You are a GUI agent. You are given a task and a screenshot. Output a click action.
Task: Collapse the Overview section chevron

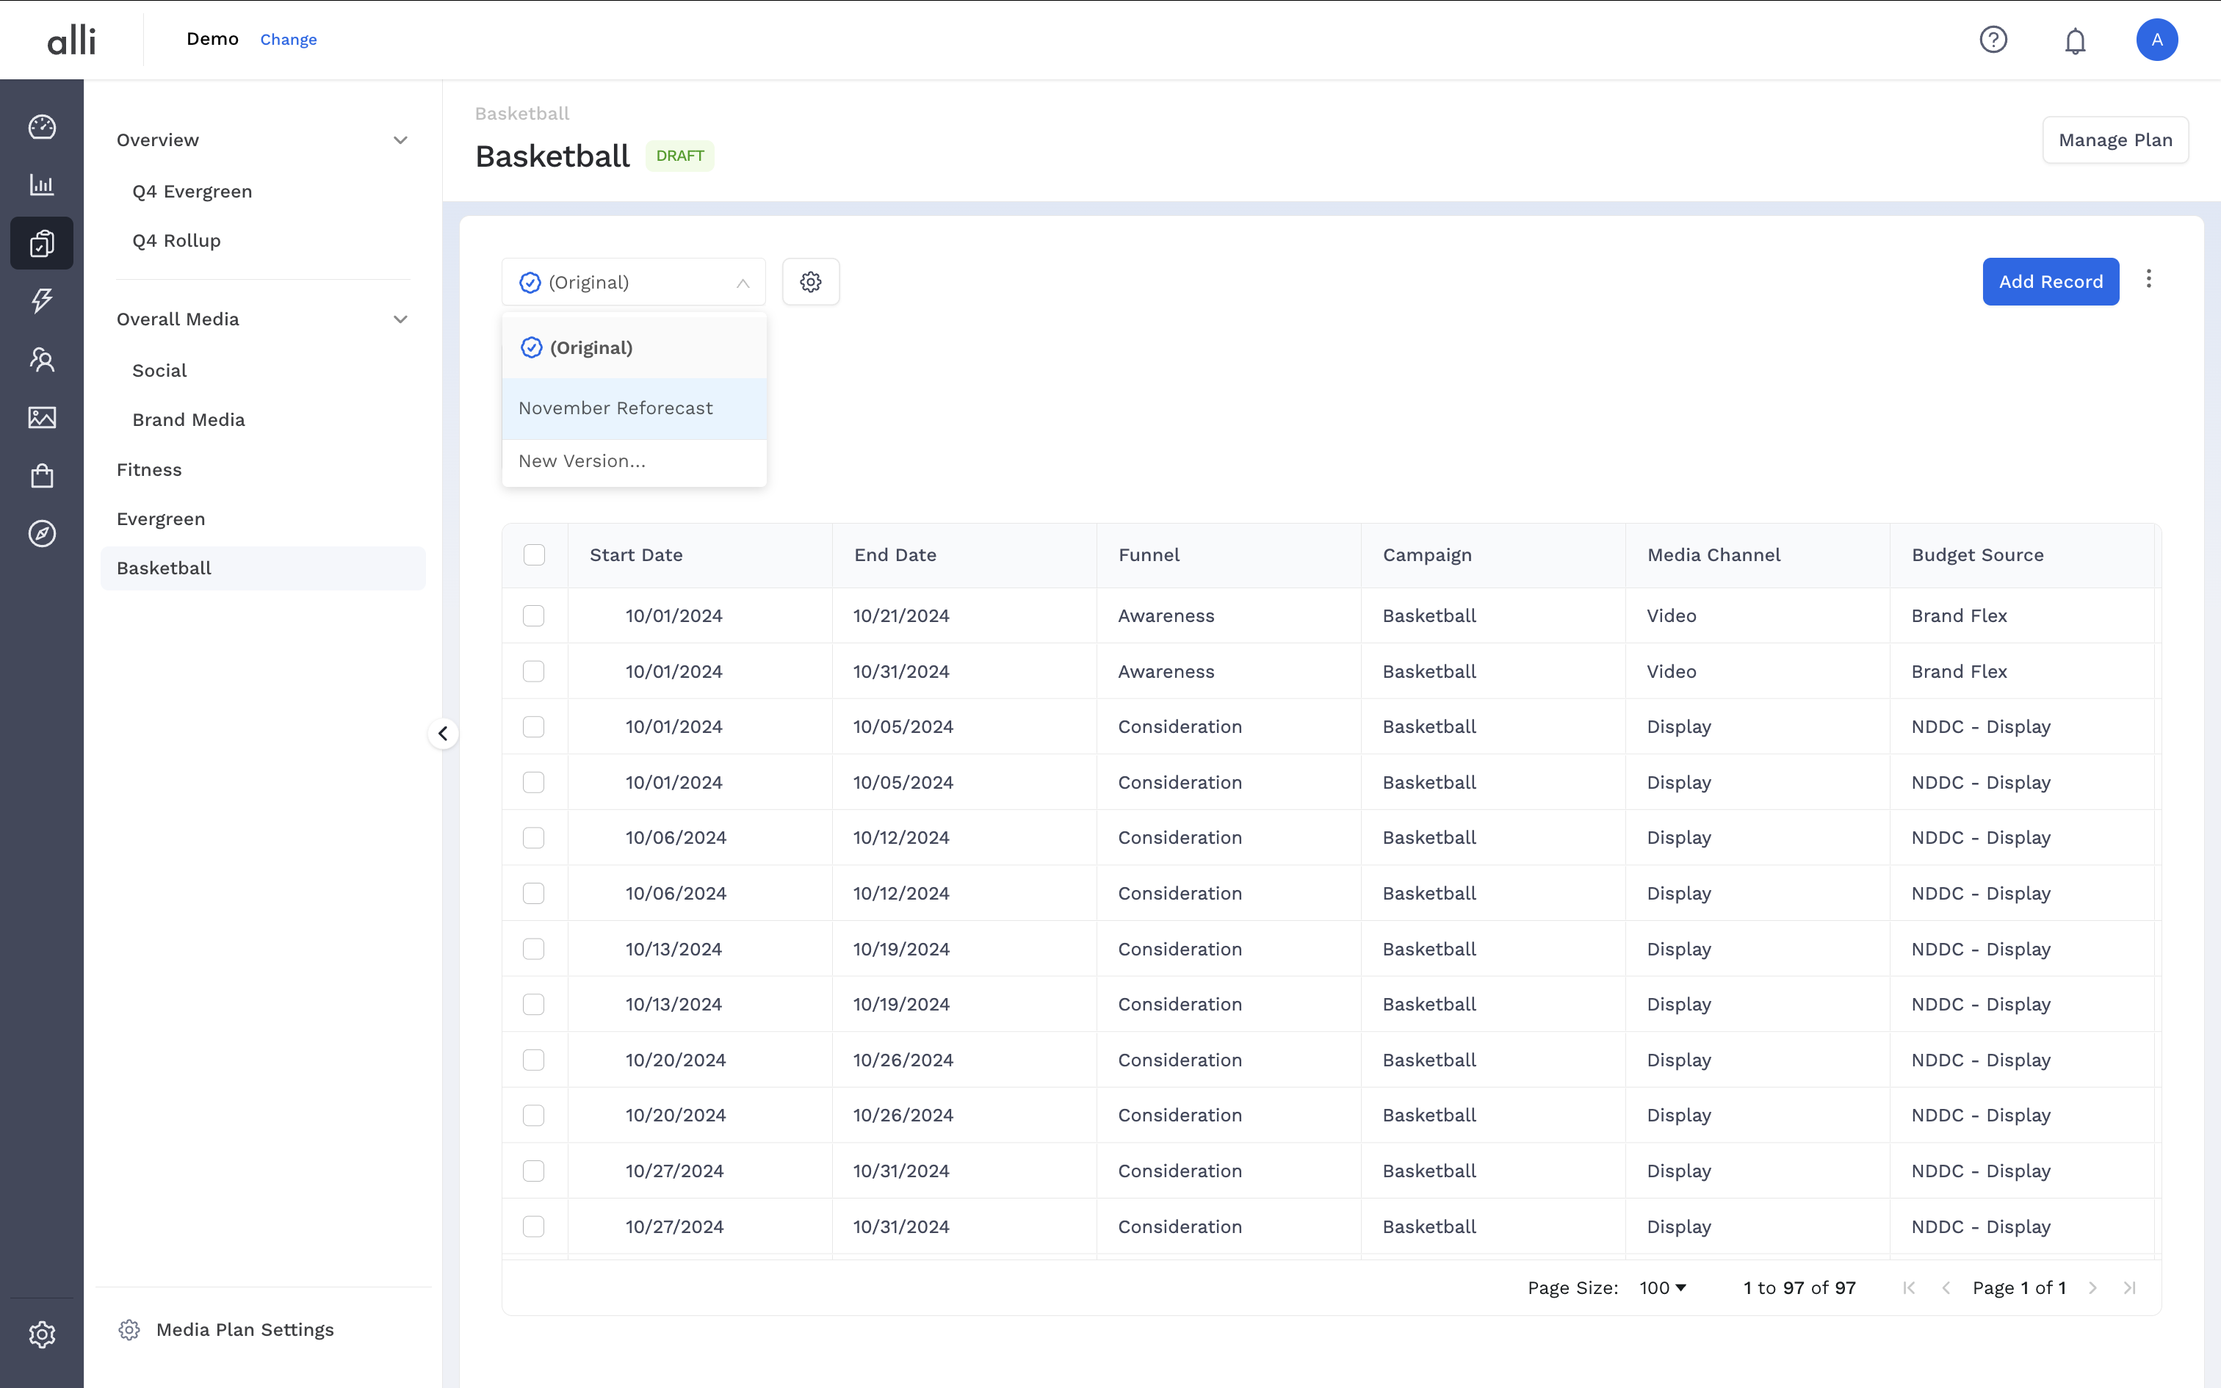tap(400, 140)
